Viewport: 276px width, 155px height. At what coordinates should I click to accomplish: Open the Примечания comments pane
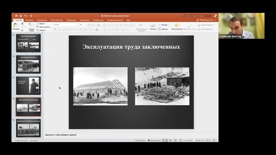click(x=154, y=140)
